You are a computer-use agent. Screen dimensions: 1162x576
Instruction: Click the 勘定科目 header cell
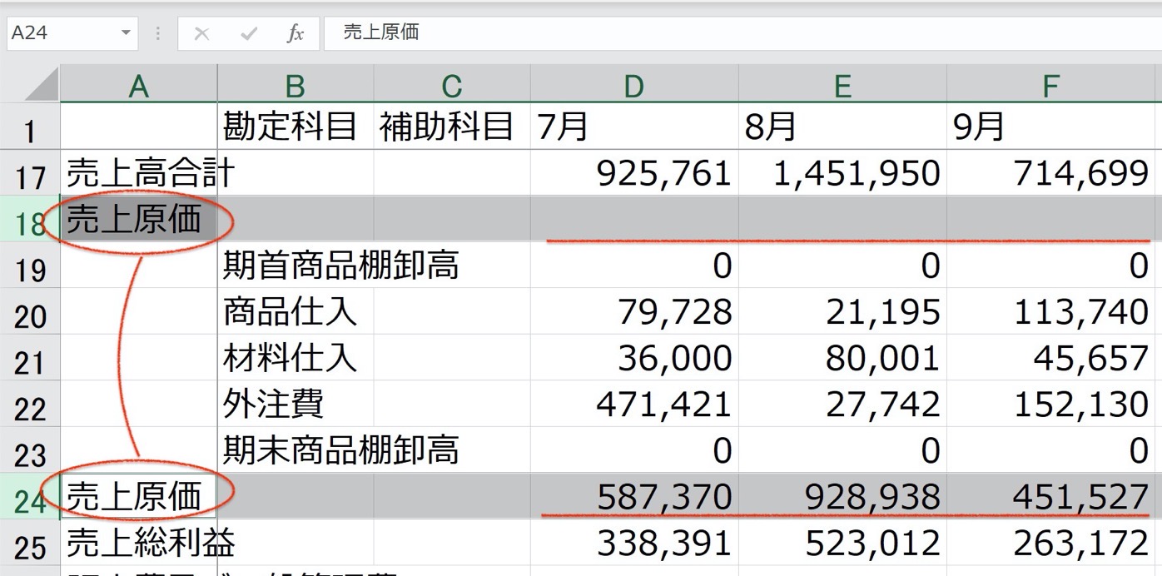pos(295,127)
